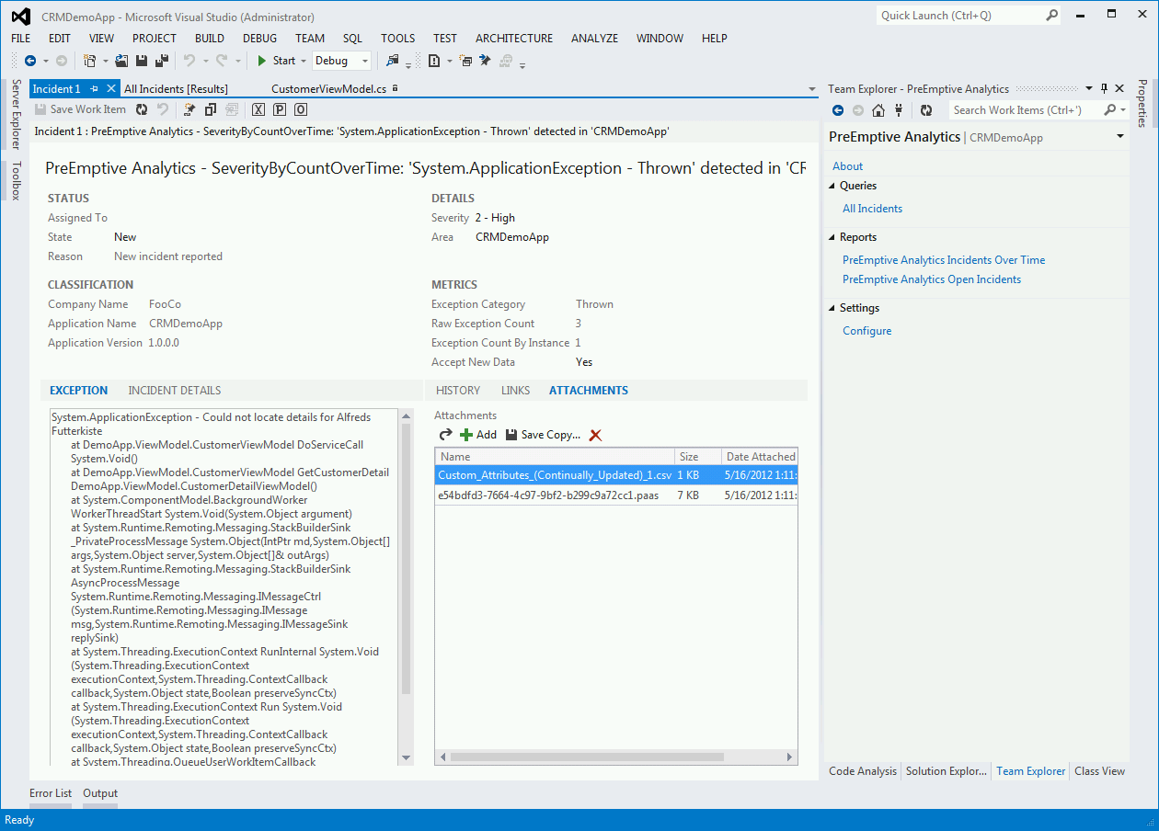This screenshot has width=1159, height=831.
Task: Open PreEmptive Analytics Incidents Over Time report
Action: coord(944,260)
